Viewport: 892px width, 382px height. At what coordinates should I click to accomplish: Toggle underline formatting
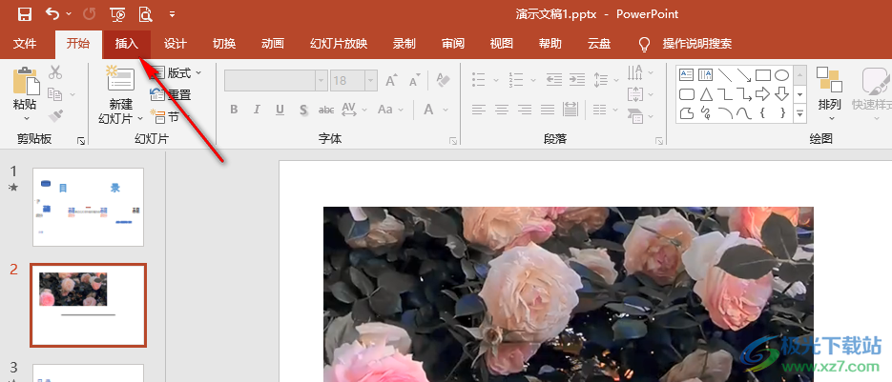coord(280,110)
